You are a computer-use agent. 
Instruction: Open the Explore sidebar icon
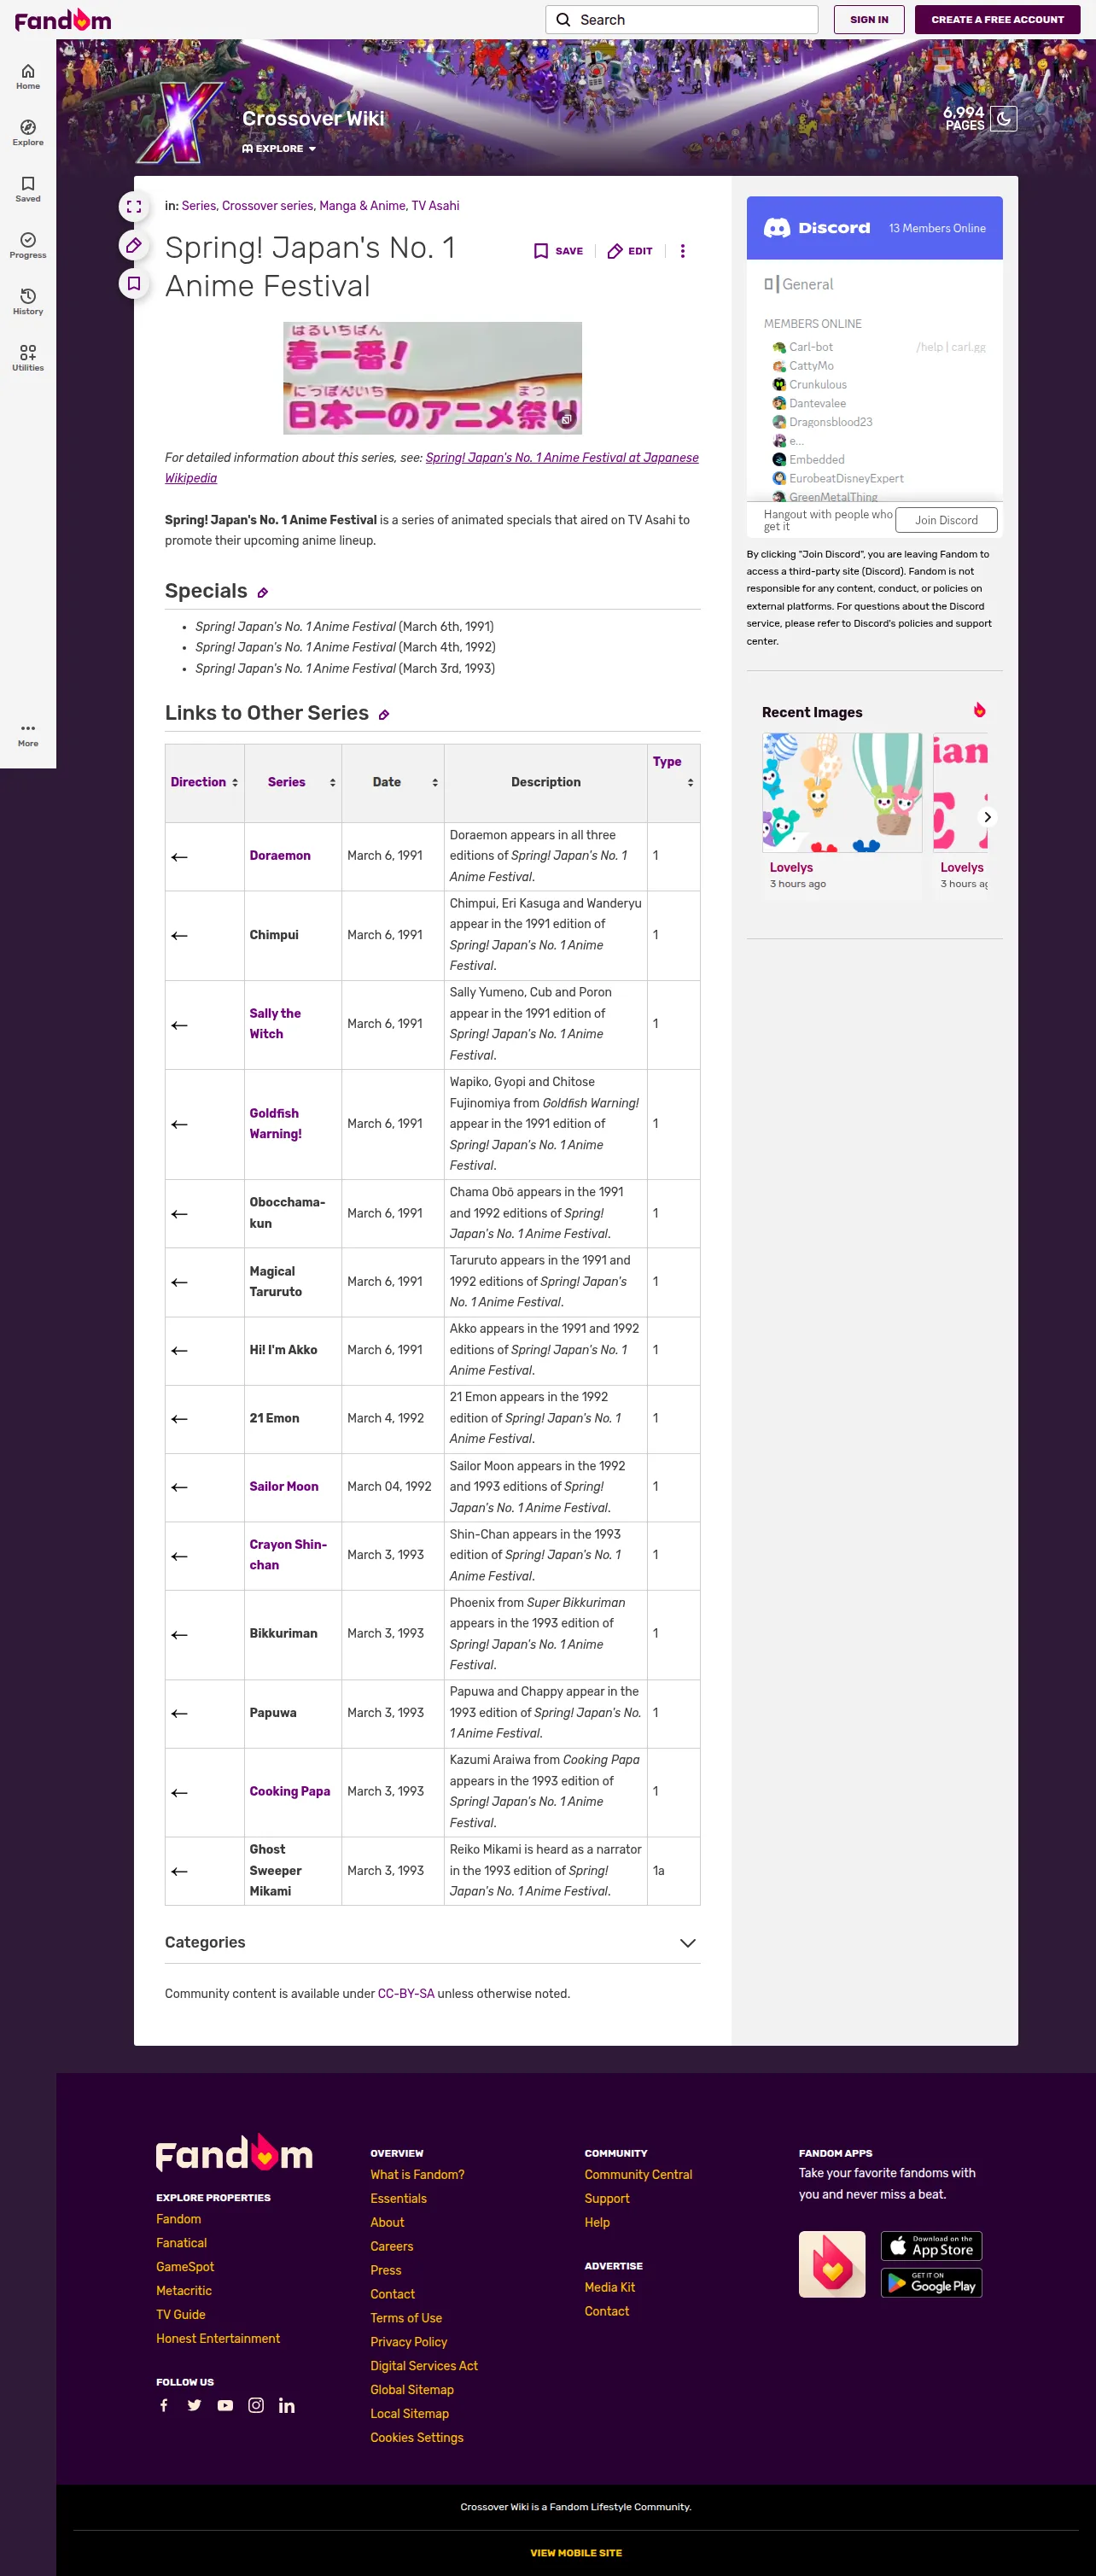[x=28, y=133]
